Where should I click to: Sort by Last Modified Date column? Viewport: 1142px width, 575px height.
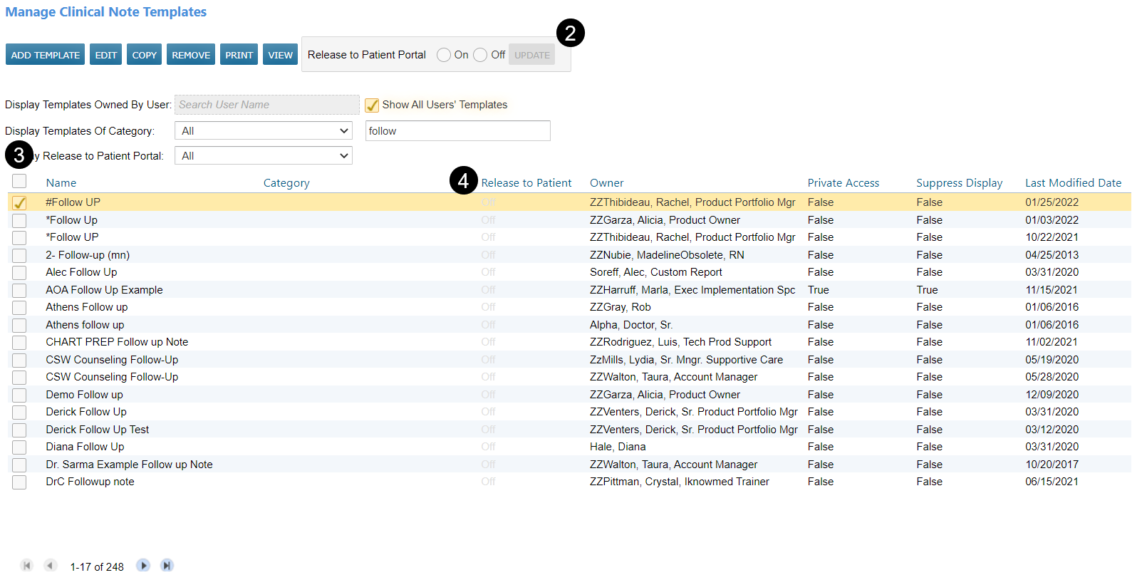[1072, 183]
